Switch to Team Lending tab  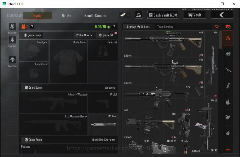165,27
